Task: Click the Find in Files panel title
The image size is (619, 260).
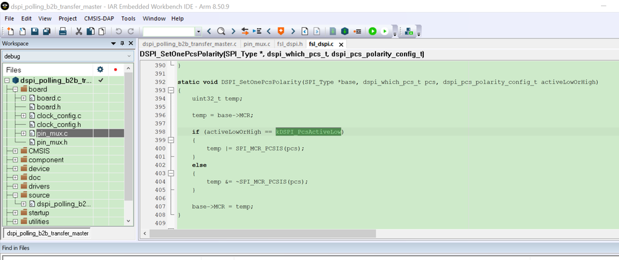Action: [15, 248]
